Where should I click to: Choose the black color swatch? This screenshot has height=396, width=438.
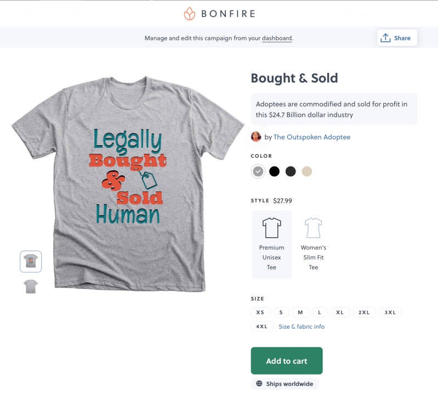tap(274, 171)
